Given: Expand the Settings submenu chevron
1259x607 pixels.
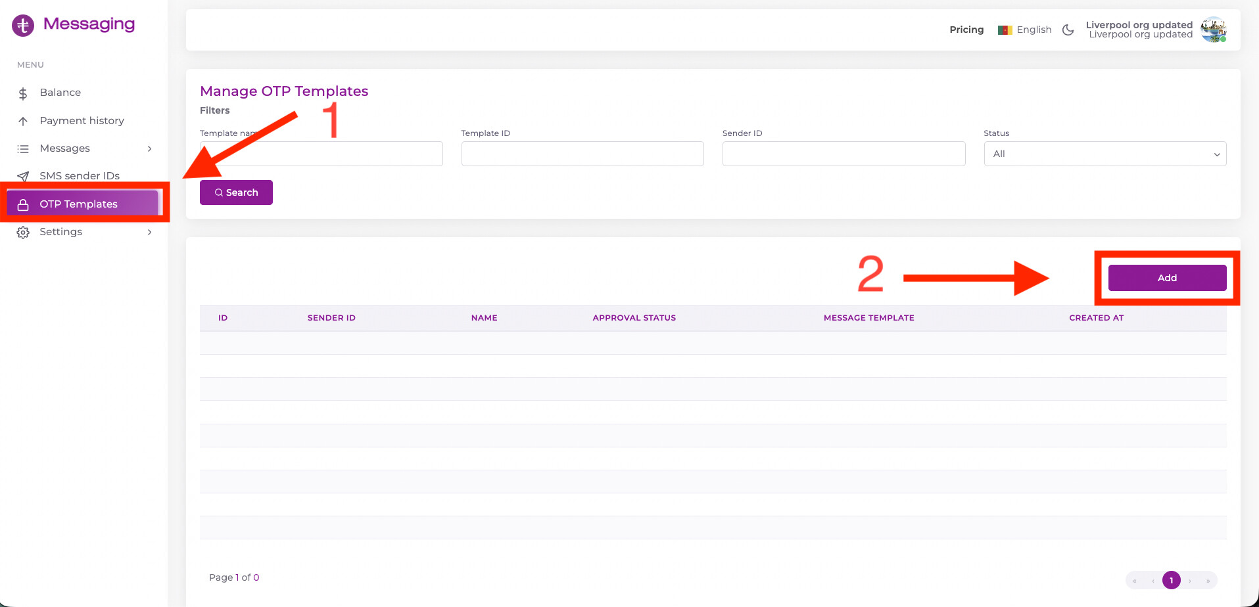Looking at the screenshot, I should pos(150,233).
